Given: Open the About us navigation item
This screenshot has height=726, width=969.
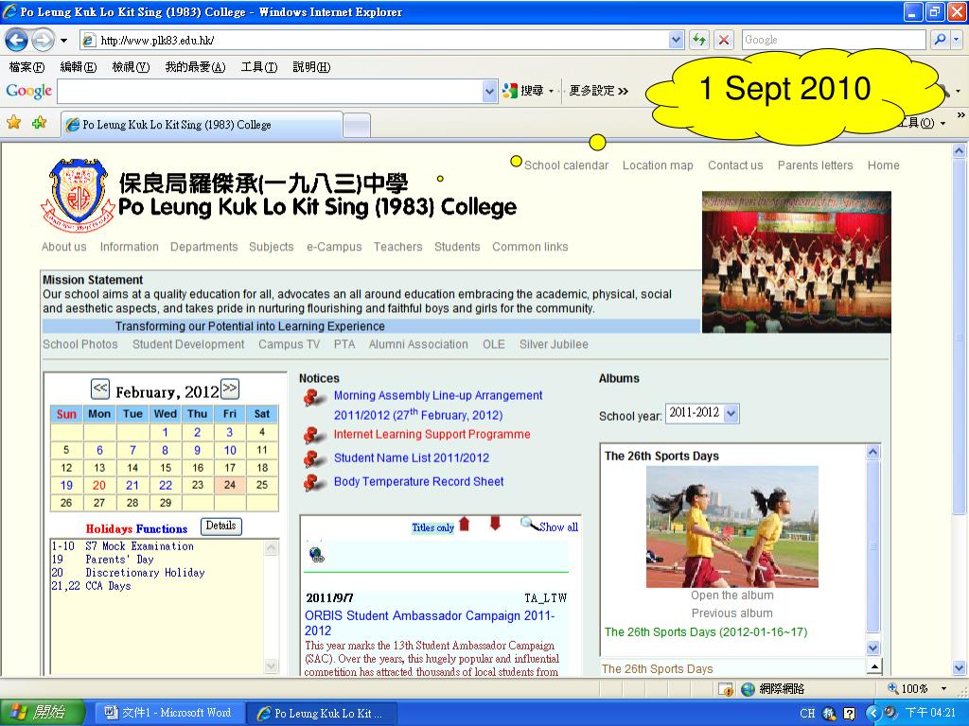Looking at the screenshot, I should (x=63, y=247).
